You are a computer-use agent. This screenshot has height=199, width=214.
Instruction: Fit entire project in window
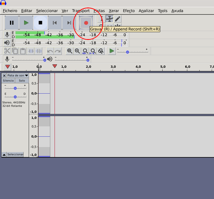(93, 51)
